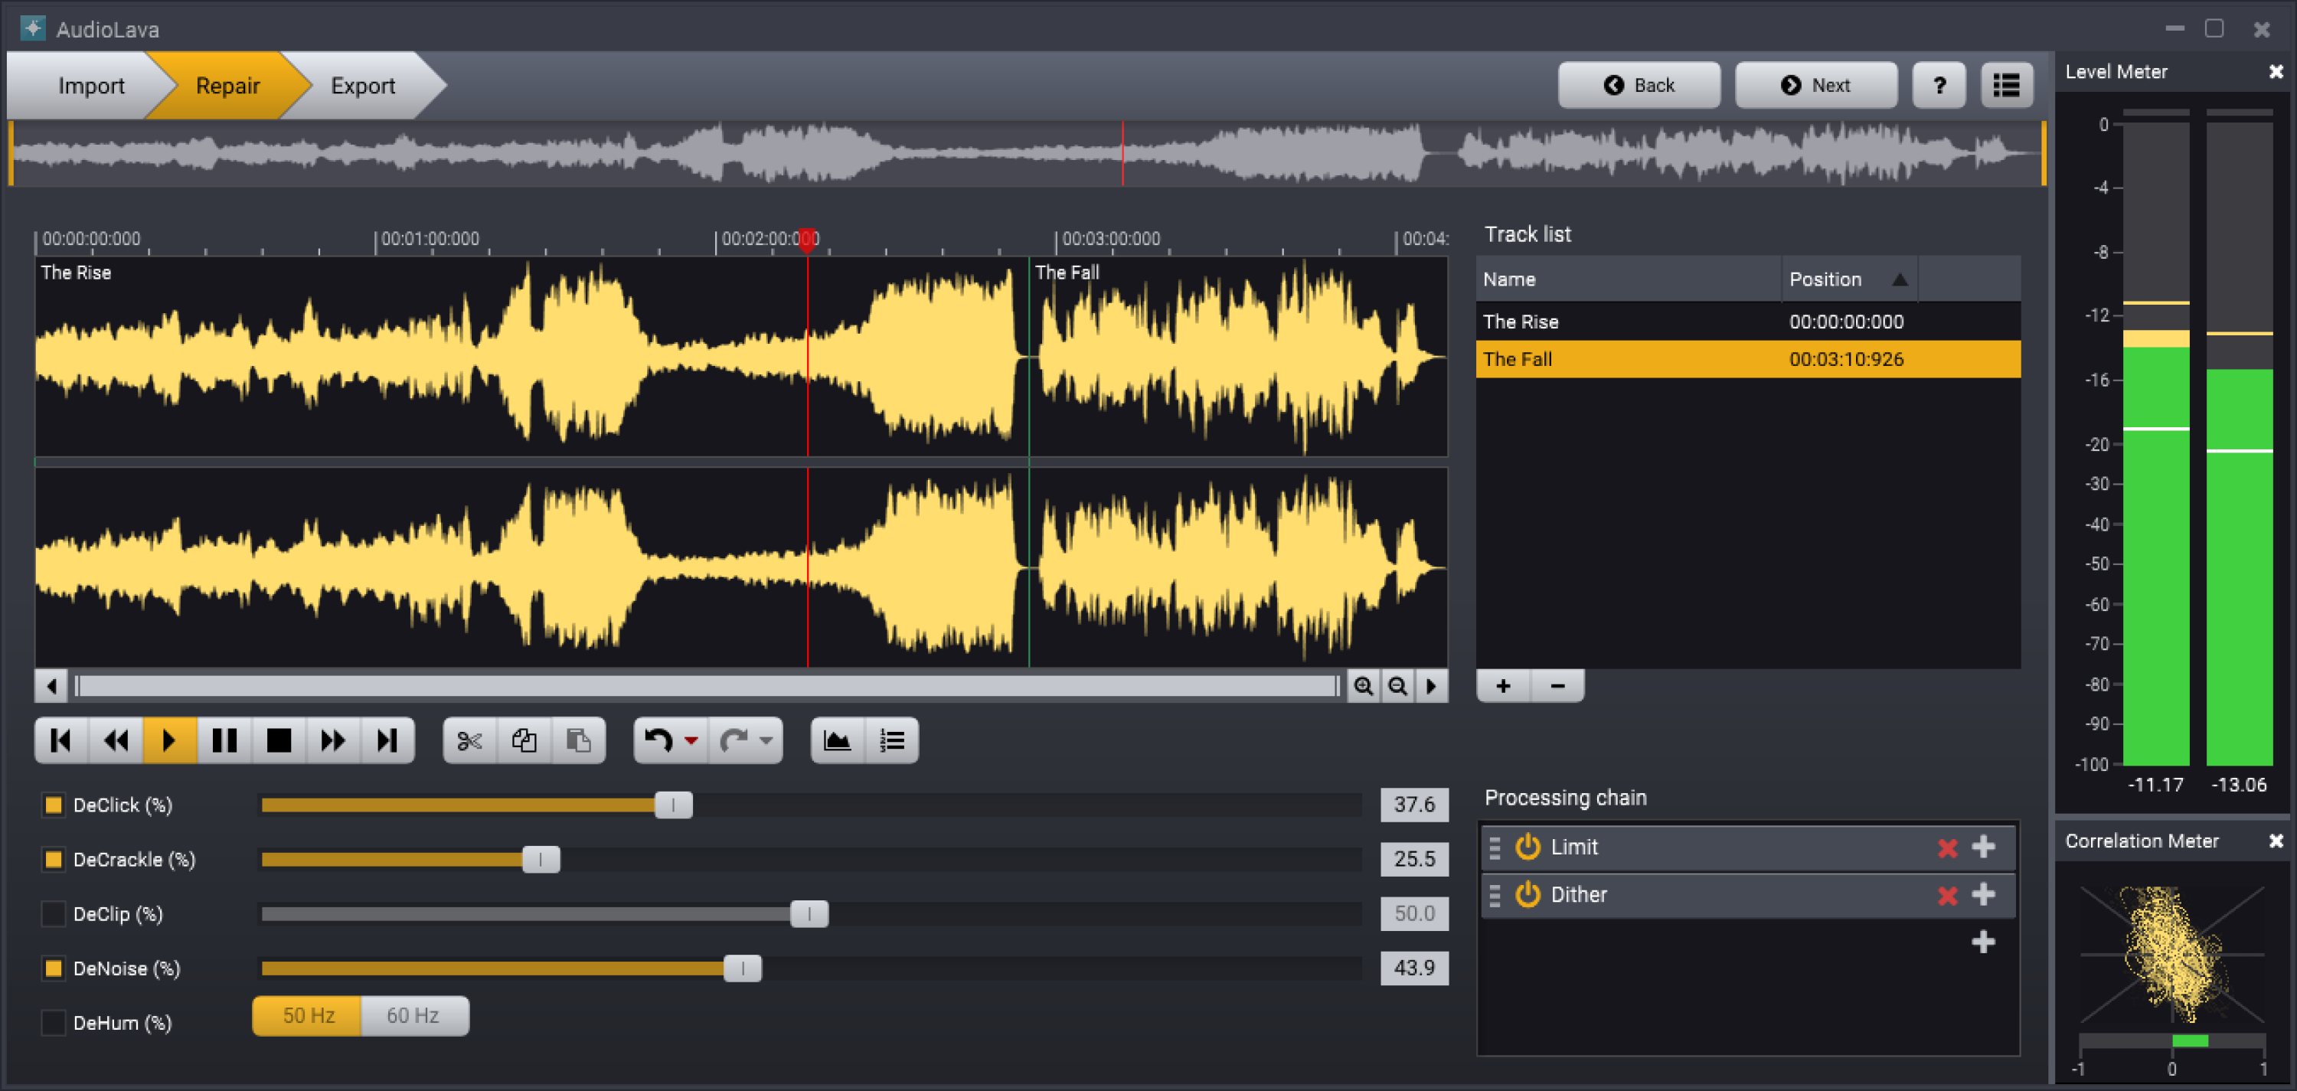This screenshot has height=1091, width=2297.
Task: Add a track with plus button
Action: pyautogui.click(x=1504, y=685)
